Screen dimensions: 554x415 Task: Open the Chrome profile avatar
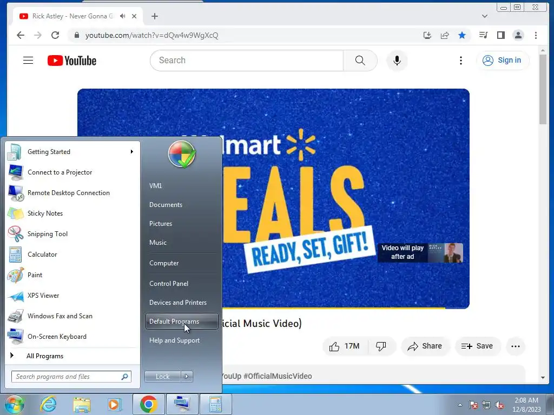click(518, 35)
